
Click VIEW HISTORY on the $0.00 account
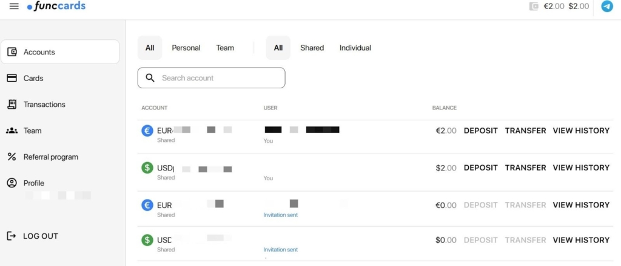pos(581,240)
